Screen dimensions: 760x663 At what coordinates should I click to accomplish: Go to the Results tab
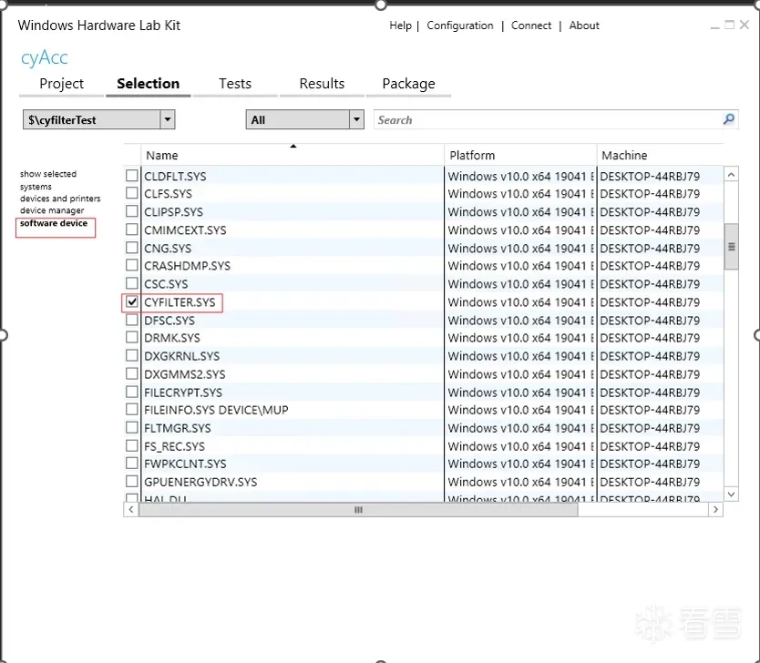click(322, 84)
